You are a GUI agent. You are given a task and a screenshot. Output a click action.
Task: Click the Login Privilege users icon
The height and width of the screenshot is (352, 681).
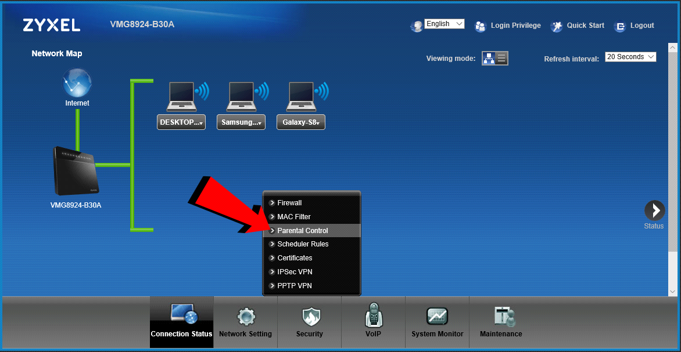click(481, 26)
